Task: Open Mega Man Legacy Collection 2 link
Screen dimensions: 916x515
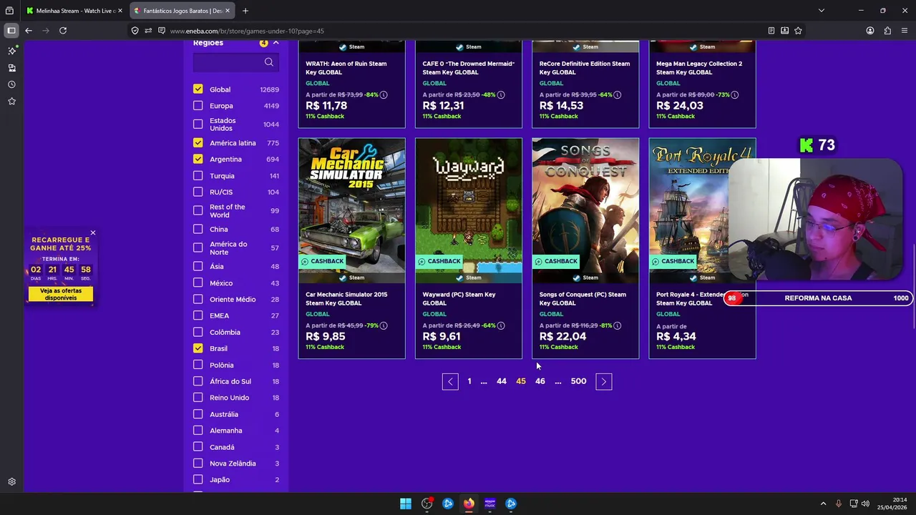Action: click(699, 68)
